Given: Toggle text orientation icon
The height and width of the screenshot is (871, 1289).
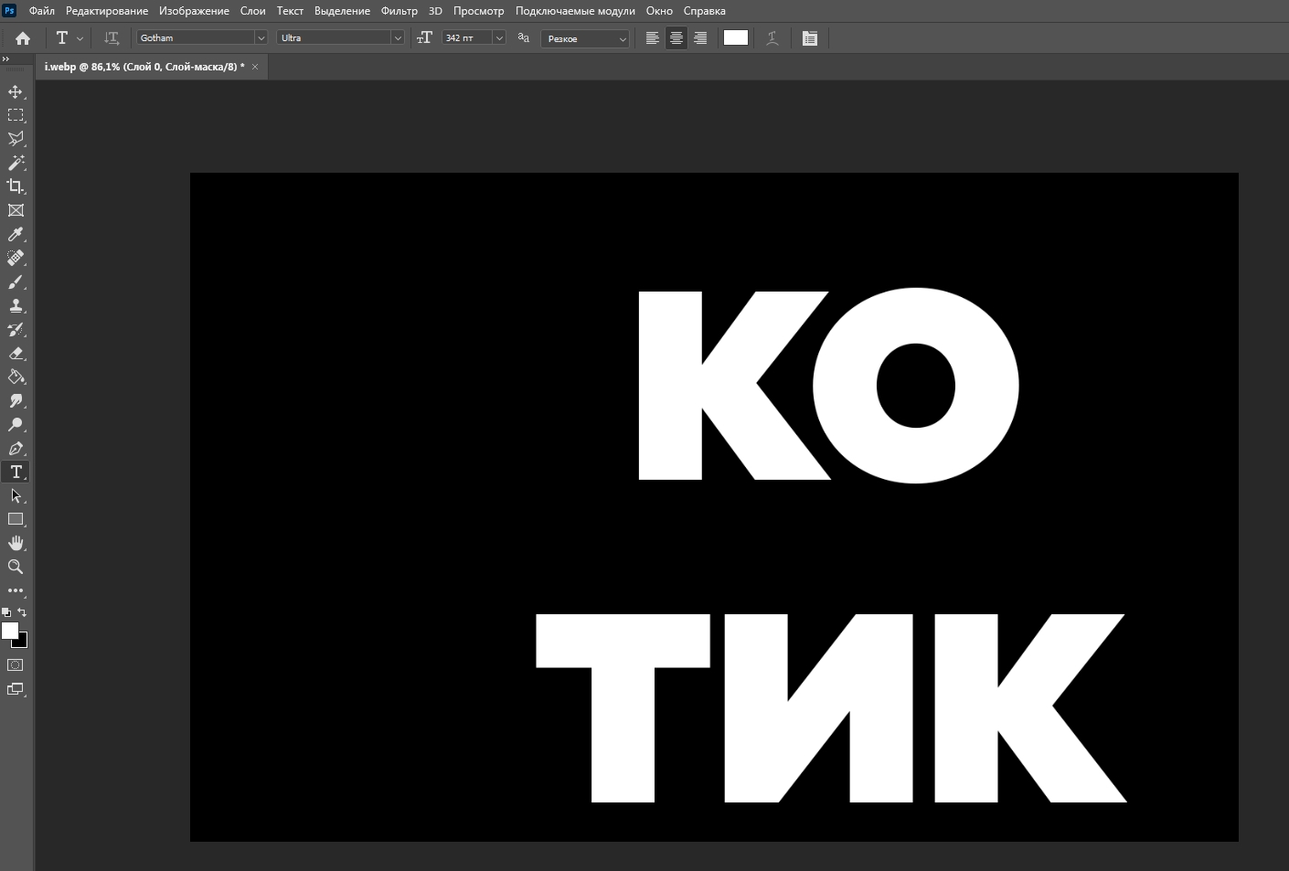Looking at the screenshot, I should click(x=112, y=38).
